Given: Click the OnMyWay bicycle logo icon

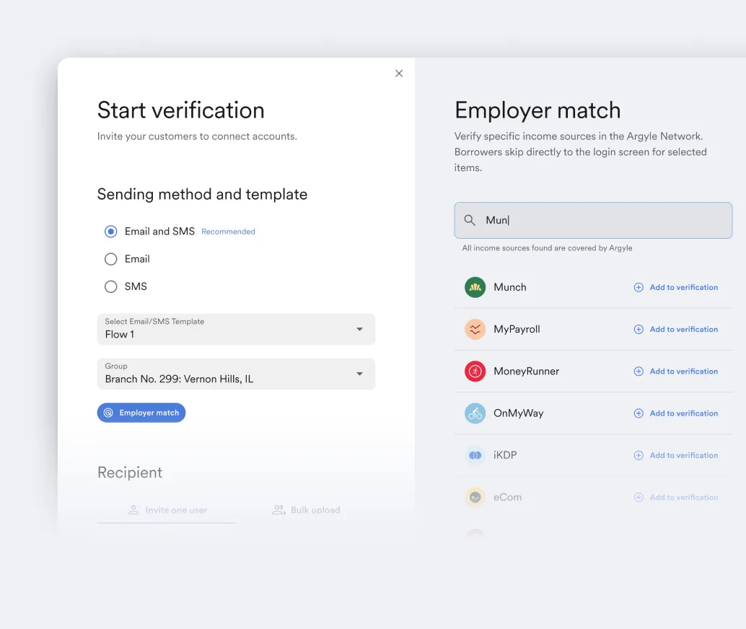Looking at the screenshot, I should 475,413.
